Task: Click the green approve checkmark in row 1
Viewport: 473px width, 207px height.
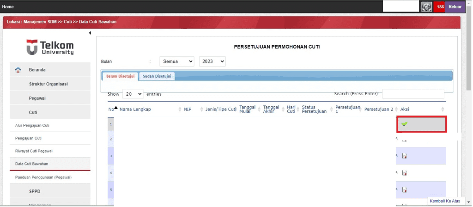Action: (405, 124)
